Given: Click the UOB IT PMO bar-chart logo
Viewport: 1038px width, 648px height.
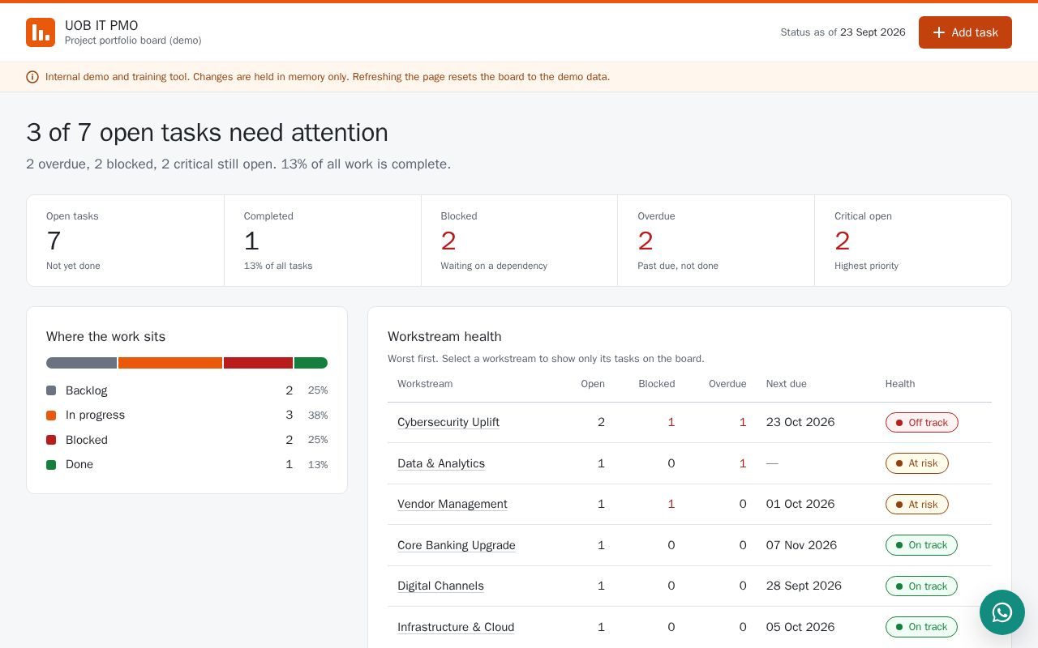Looking at the screenshot, I should click(41, 32).
